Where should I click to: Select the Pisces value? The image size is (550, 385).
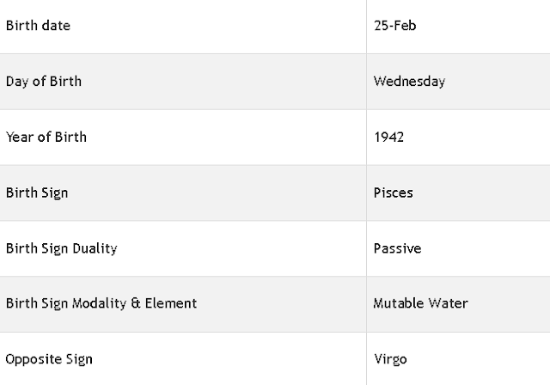(394, 192)
